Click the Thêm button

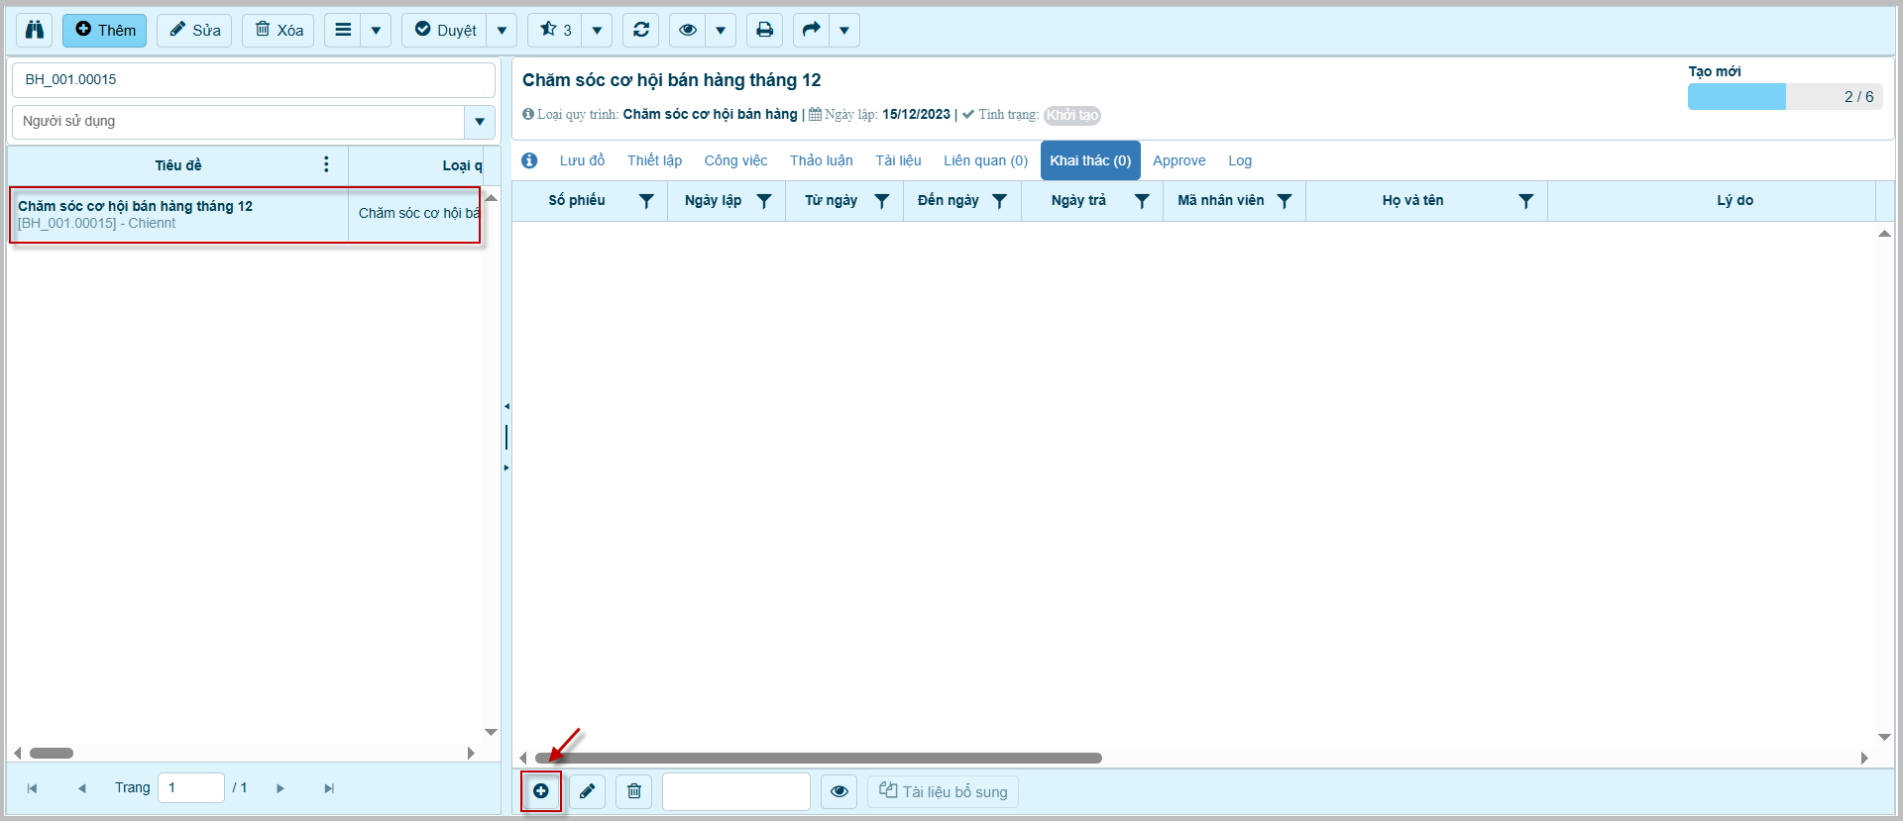pos(105,30)
